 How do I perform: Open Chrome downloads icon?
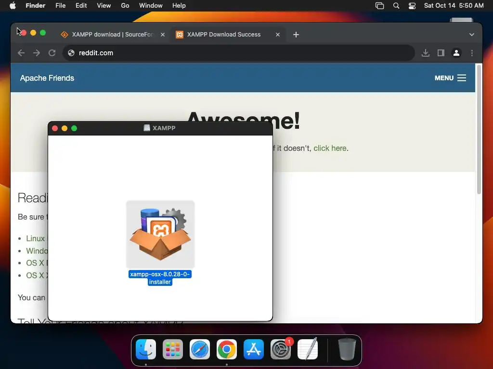click(426, 53)
